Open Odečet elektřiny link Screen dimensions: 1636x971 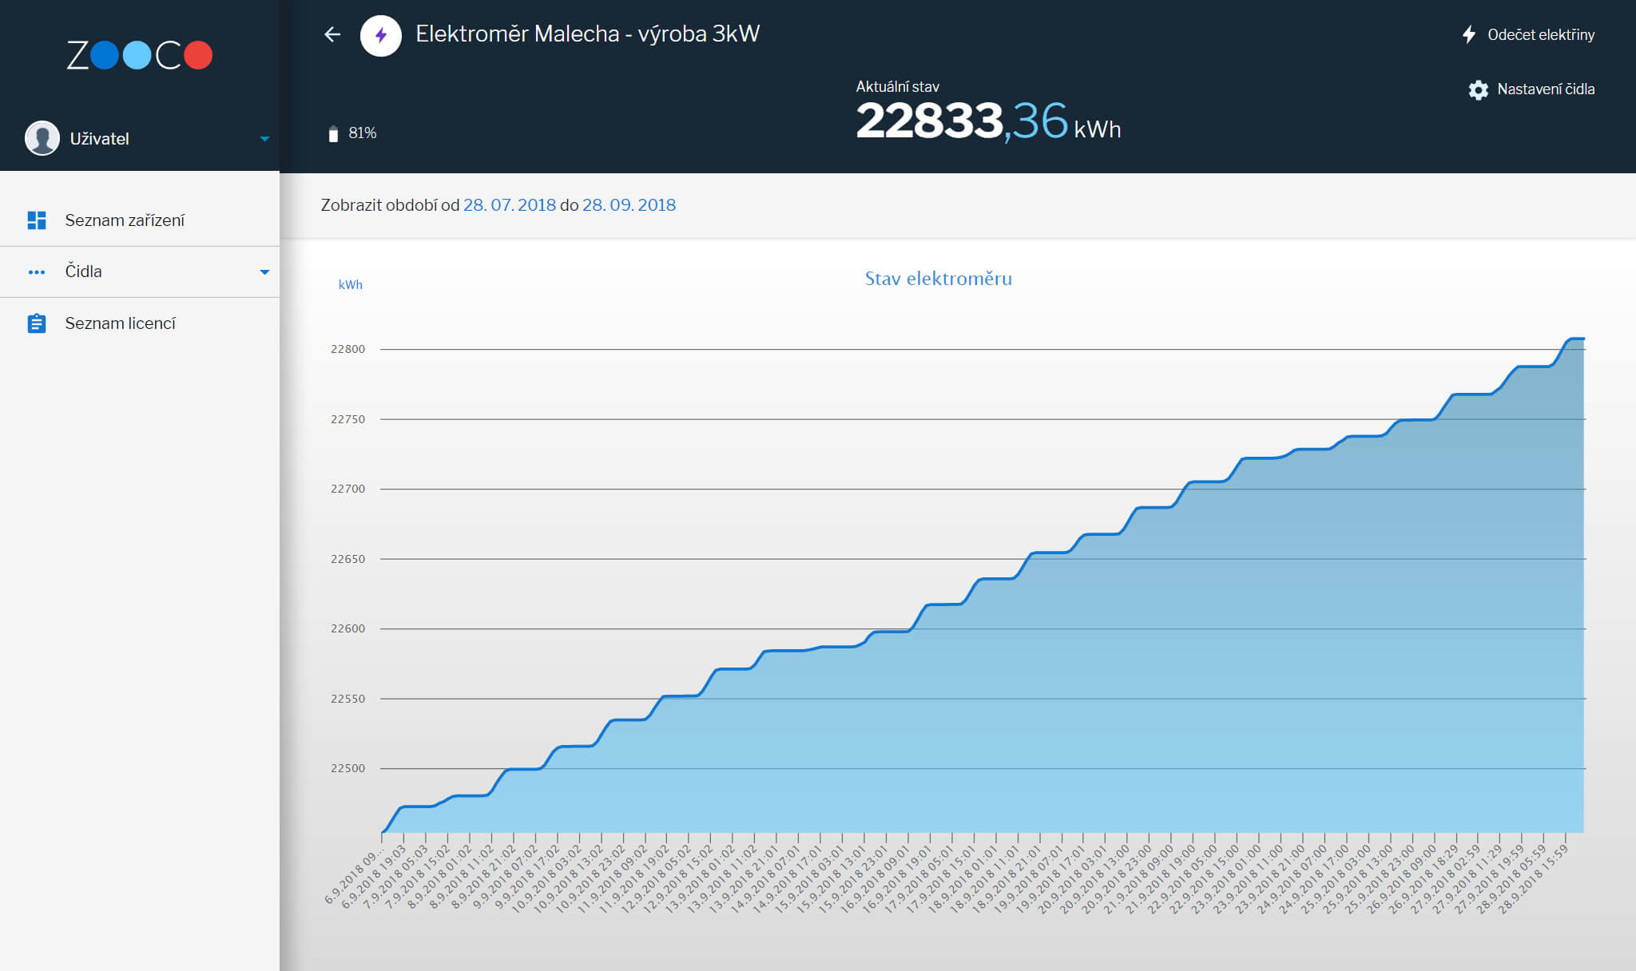point(1540,34)
